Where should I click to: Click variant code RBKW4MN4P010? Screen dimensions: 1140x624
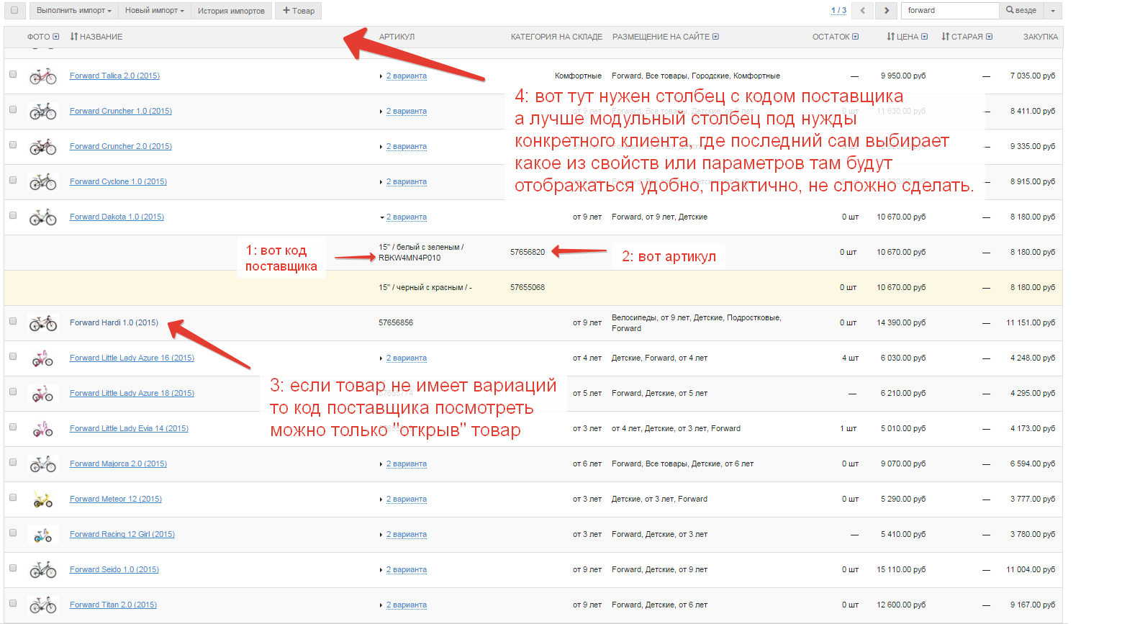click(410, 258)
